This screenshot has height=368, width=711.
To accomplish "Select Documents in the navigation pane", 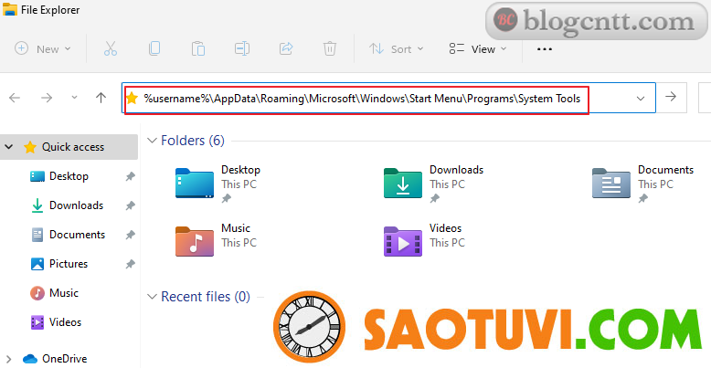I will [77, 235].
